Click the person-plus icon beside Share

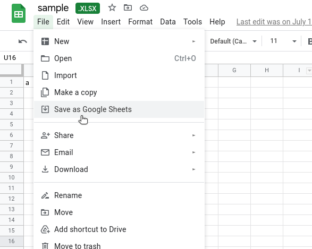[x=45, y=135]
